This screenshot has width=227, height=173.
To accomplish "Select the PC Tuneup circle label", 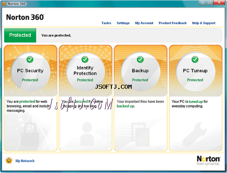I will click(x=195, y=71).
